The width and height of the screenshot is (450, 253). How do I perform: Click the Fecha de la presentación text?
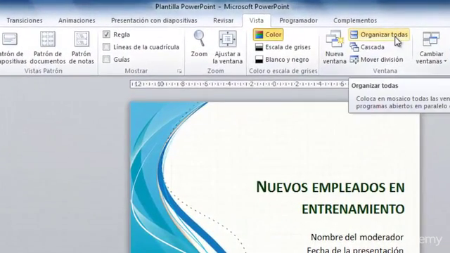[355, 249]
